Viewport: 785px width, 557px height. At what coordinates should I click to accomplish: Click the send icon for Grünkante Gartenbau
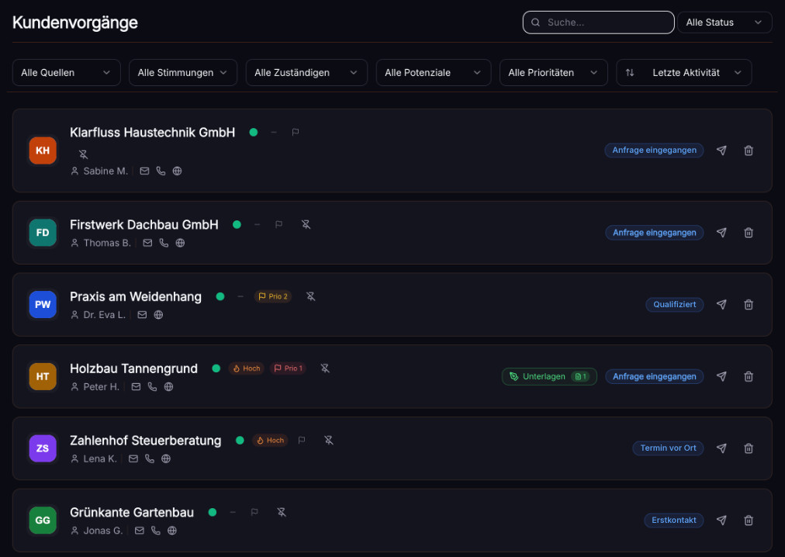click(x=721, y=520)
